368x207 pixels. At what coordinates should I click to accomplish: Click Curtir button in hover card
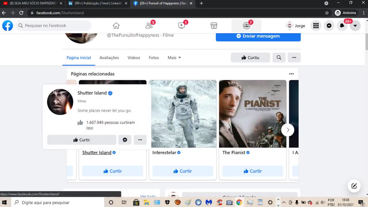click(82, 140)
